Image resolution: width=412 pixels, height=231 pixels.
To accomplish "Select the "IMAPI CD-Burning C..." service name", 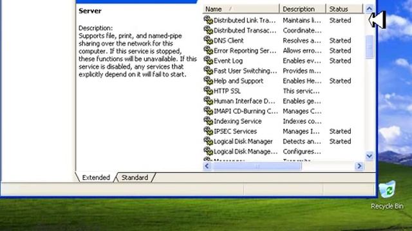I will (246, 111).
